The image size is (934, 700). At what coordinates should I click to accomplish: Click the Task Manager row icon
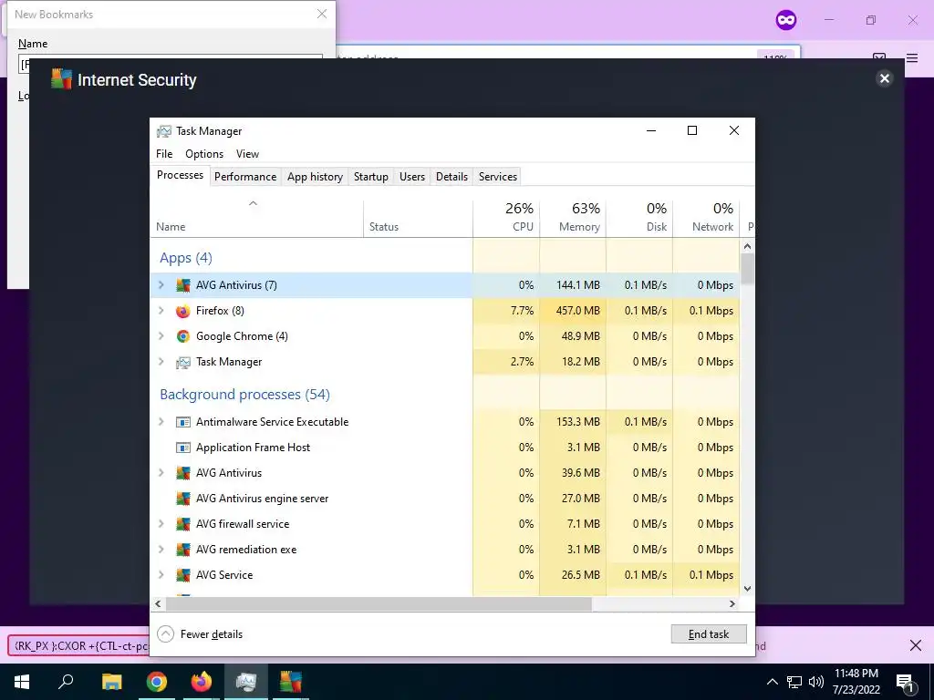tap(182, 362)
